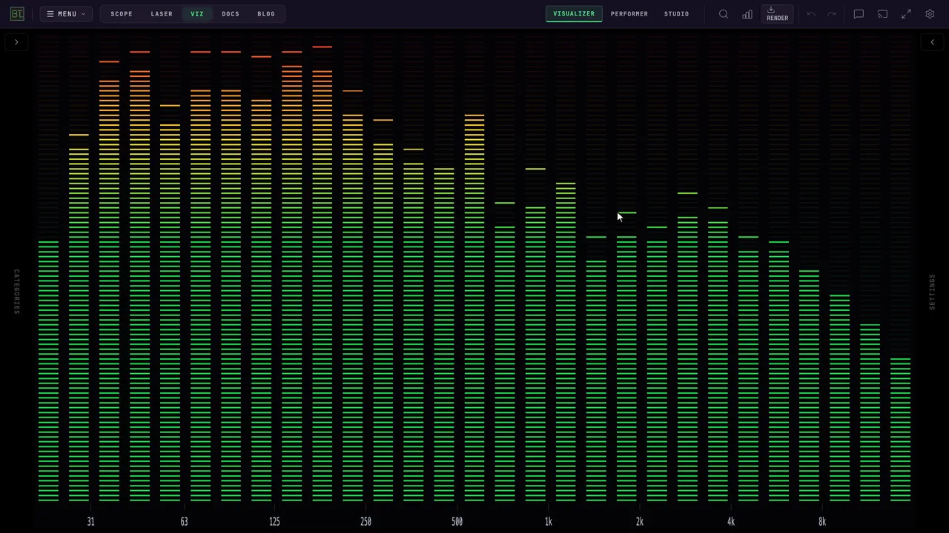Click the vertical Settings label
Viewport: 949px width, 533px height.
click(x=933, y=292)
